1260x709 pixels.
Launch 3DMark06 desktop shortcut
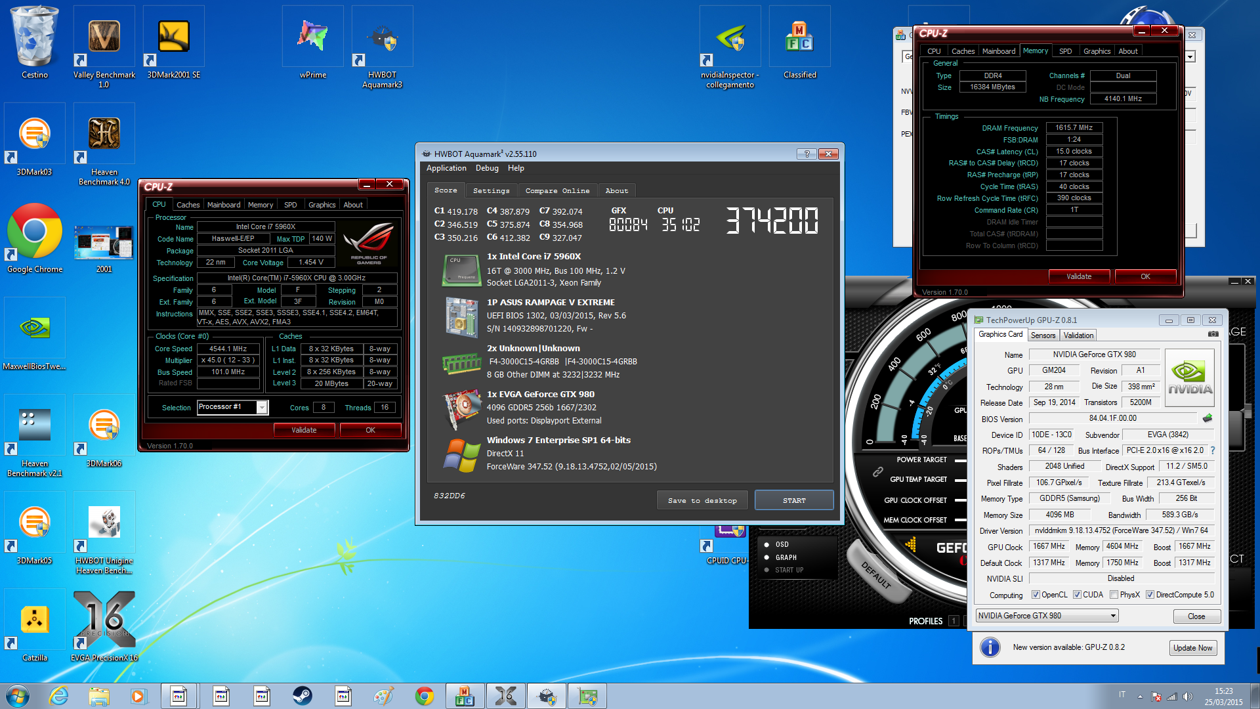pyautogui.click(x=104, y=431)
